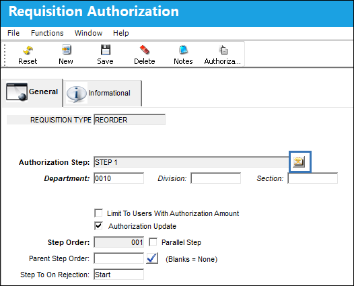Open the File menu

pyautogui.click(x=13, y=33)
